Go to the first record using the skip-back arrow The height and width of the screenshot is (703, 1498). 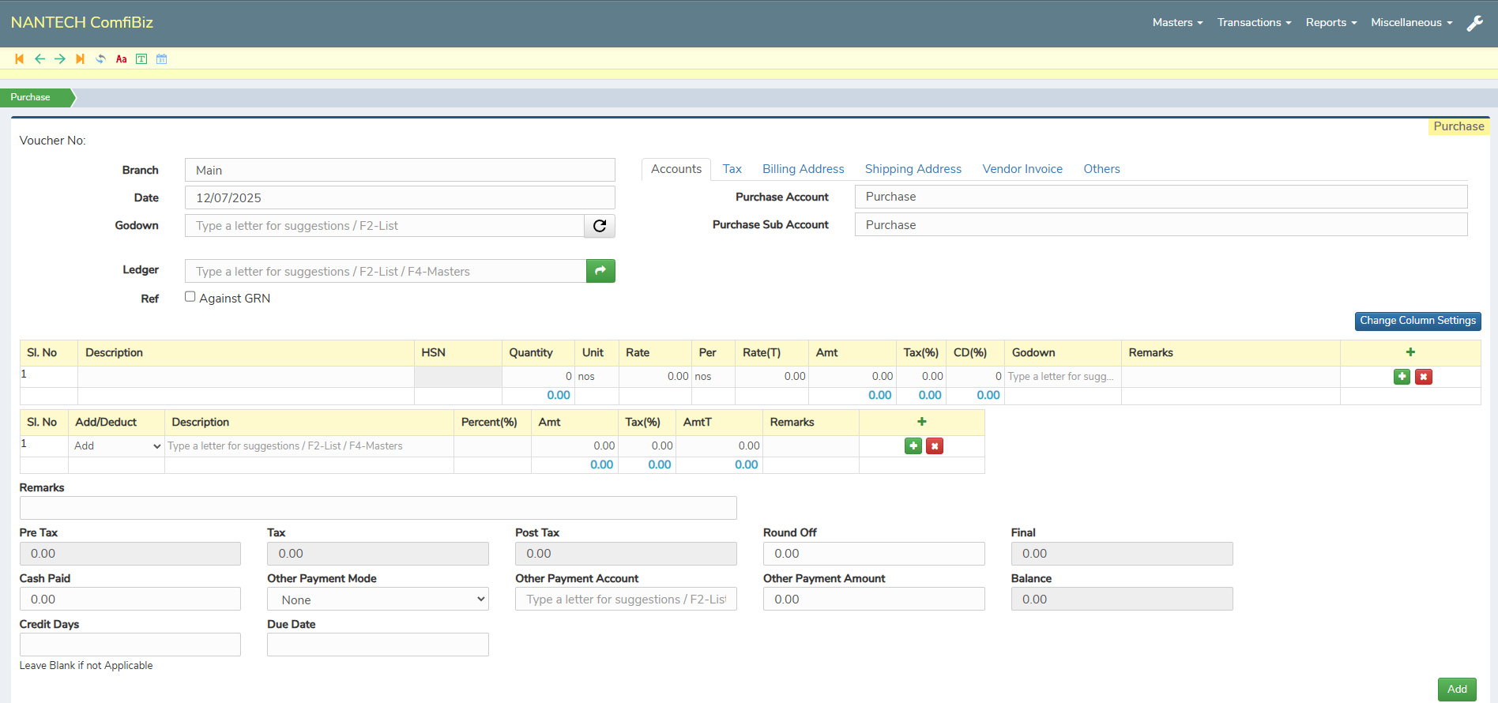point(20,59)
